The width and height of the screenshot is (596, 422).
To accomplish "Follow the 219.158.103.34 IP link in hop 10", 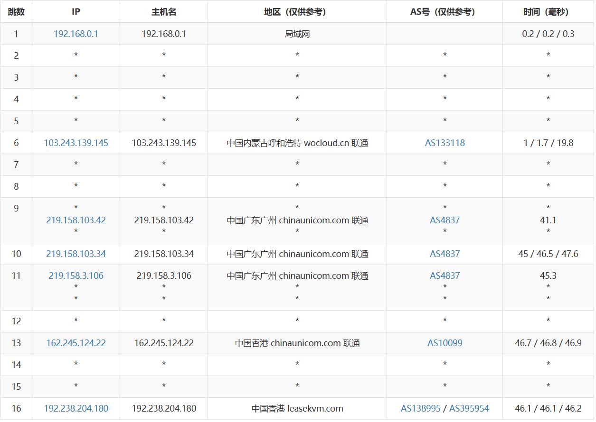I will point(76,254).
